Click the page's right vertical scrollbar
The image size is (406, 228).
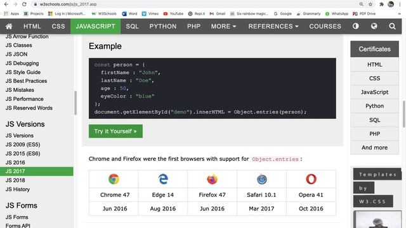click(x=404, y=114)
